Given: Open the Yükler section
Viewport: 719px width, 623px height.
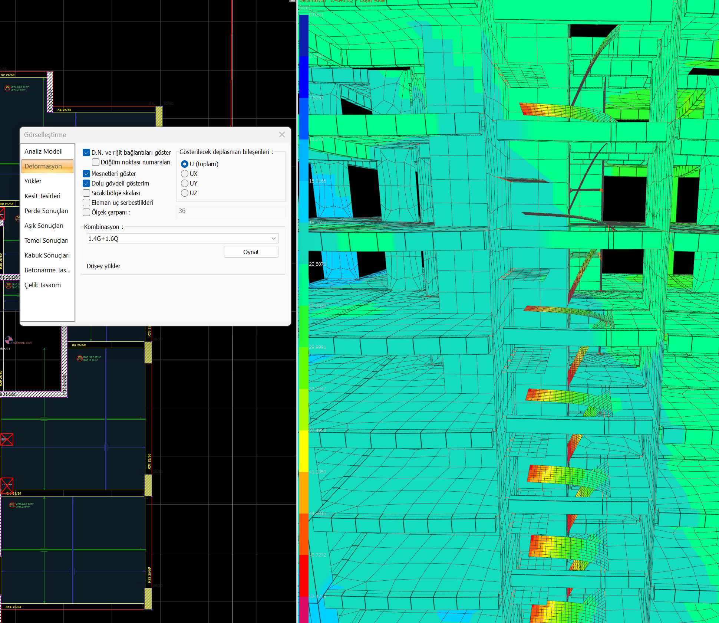Looking at the screenshot, I should coord(47,181).
